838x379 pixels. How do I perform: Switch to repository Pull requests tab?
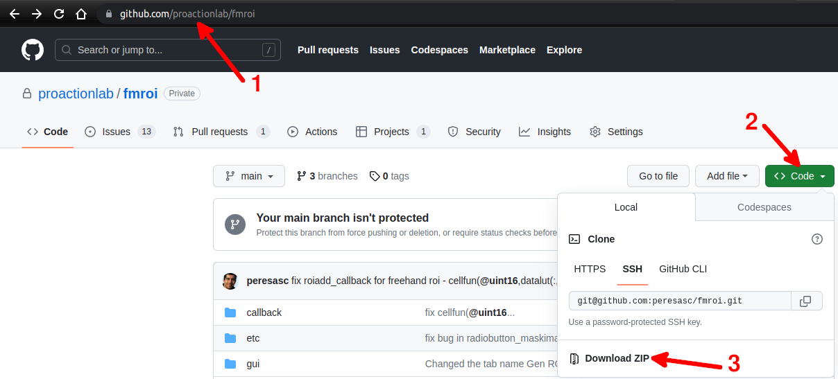pos(221,132)
